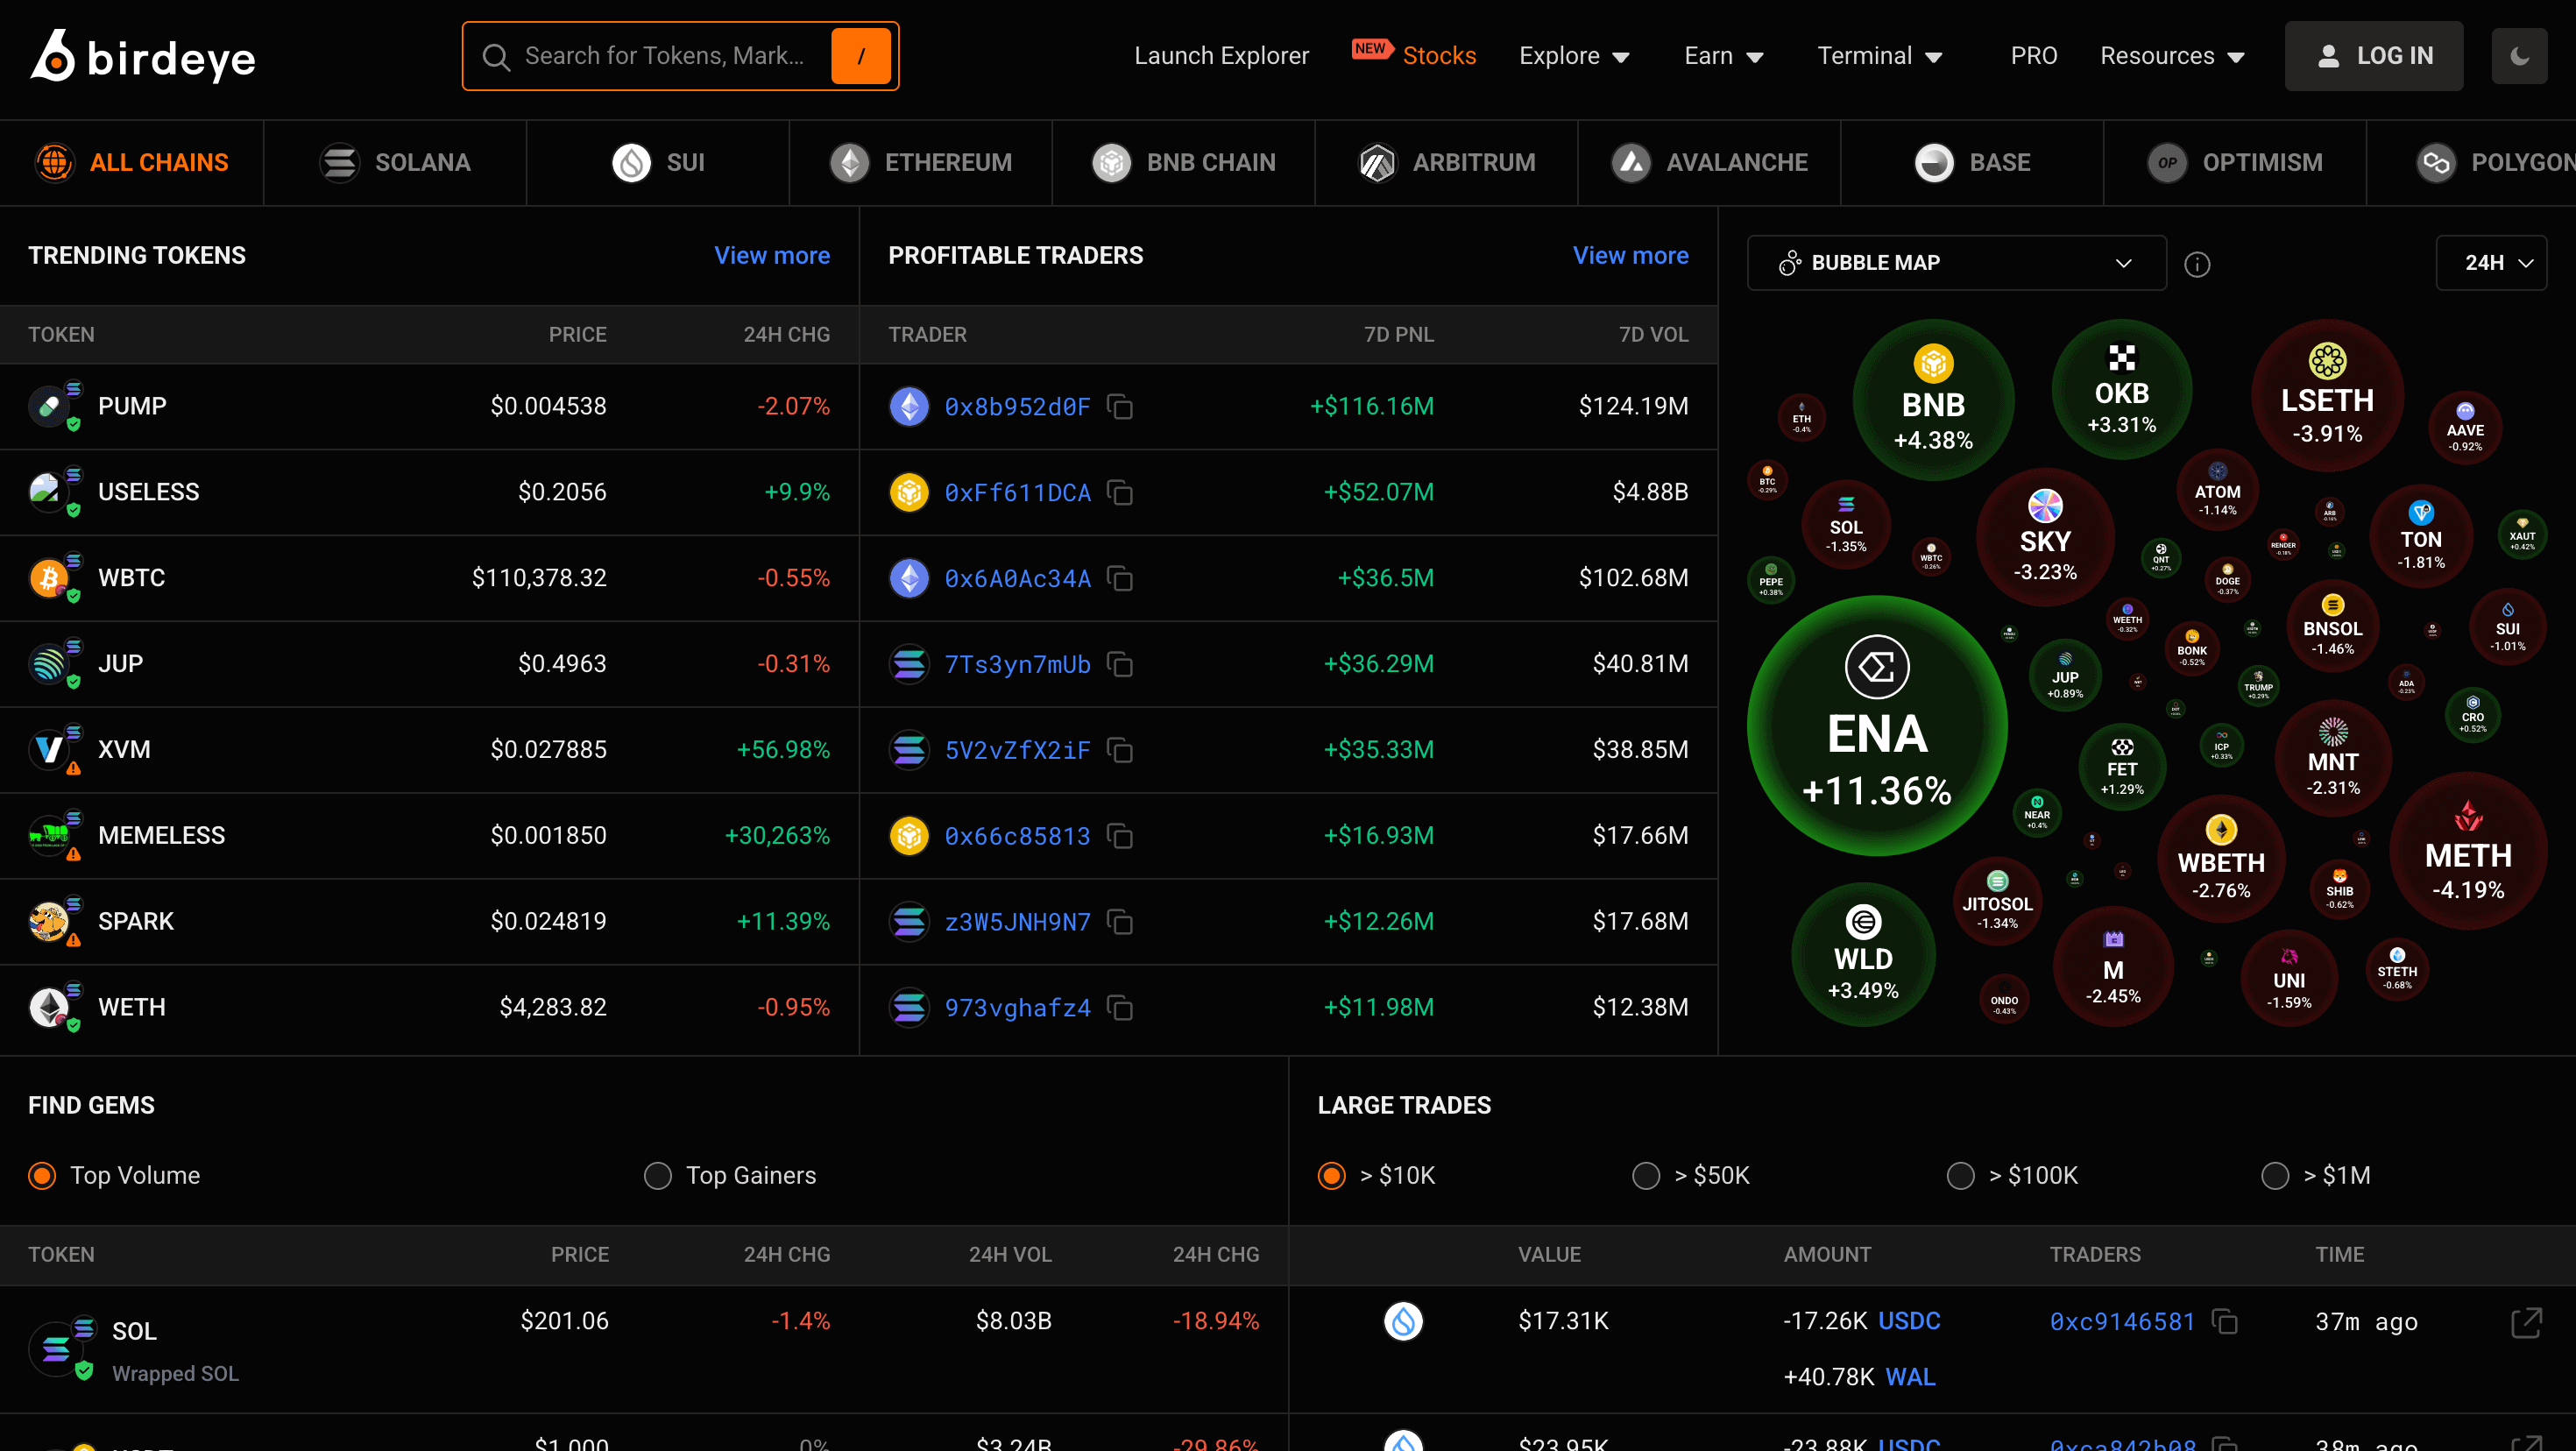
Task: Open SOL Wrapped SOL gem row
Action: tap(644, 1349)
